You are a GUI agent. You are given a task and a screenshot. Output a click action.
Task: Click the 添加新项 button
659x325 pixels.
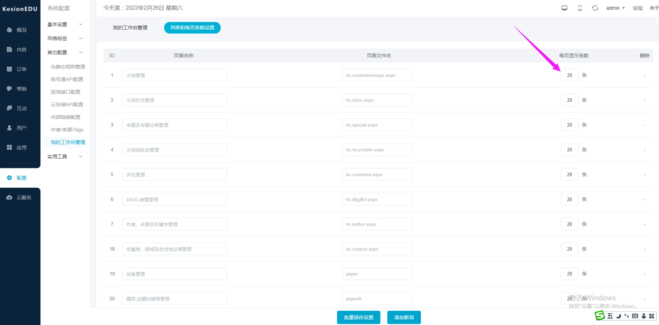[404, 317]
